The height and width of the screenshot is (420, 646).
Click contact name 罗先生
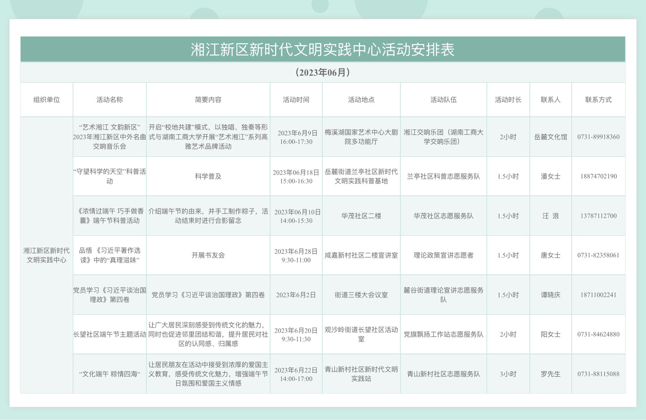tap(550, 374)
